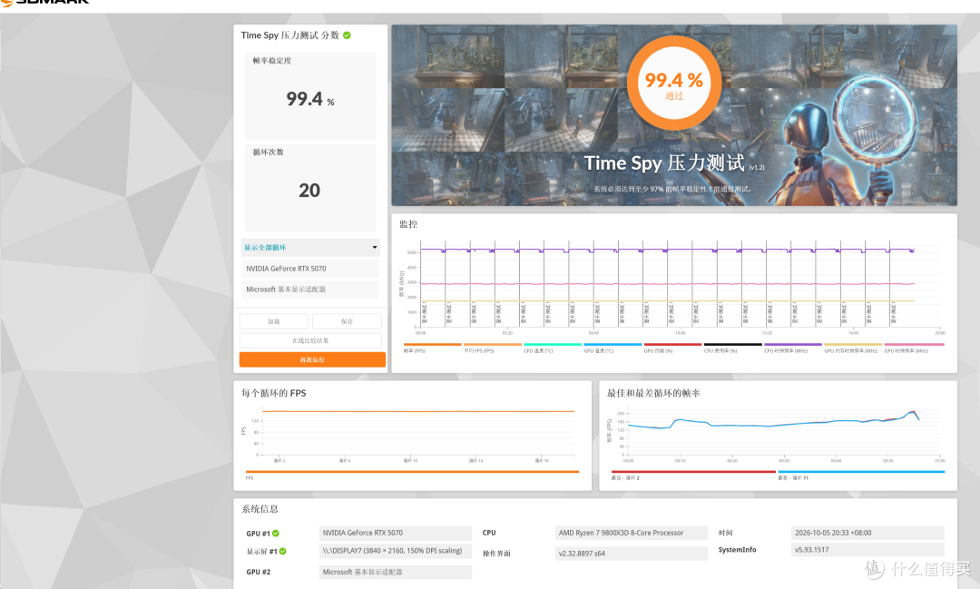The width and height of the screenshot is (980, 589).
Task: Click the green check icon beside 显示屏 #1
Action: [282, 552]
